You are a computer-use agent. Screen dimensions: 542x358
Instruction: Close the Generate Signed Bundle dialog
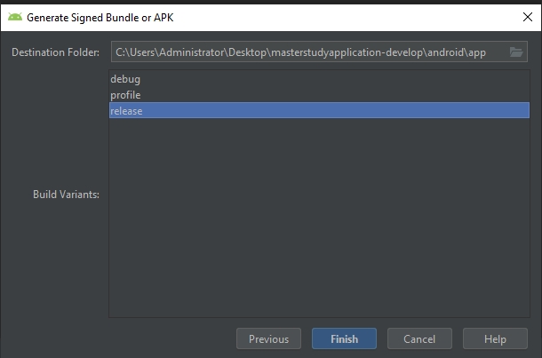tap(525, 15)
